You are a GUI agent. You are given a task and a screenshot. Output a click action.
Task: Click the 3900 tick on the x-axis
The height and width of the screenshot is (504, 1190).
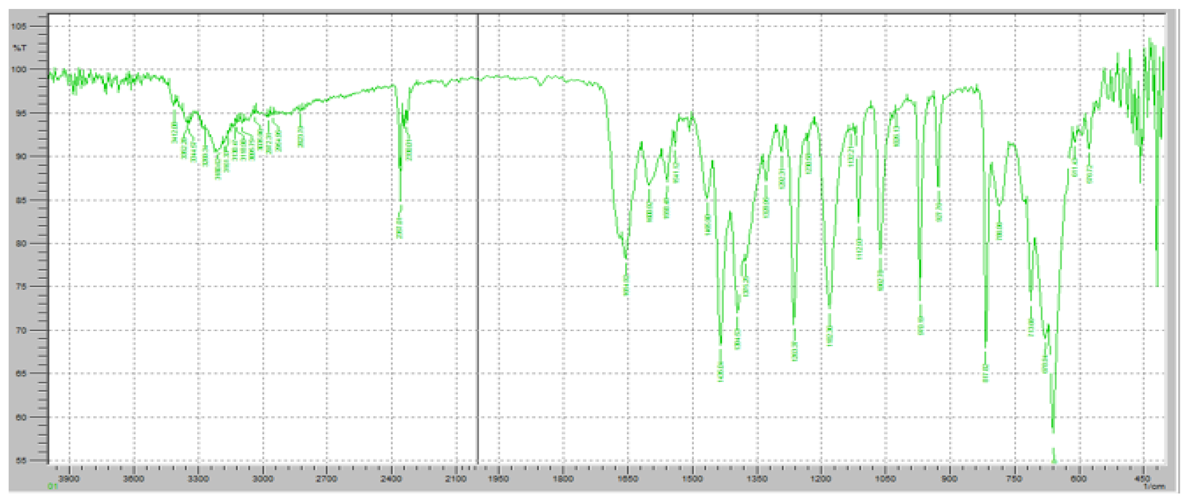69,479
